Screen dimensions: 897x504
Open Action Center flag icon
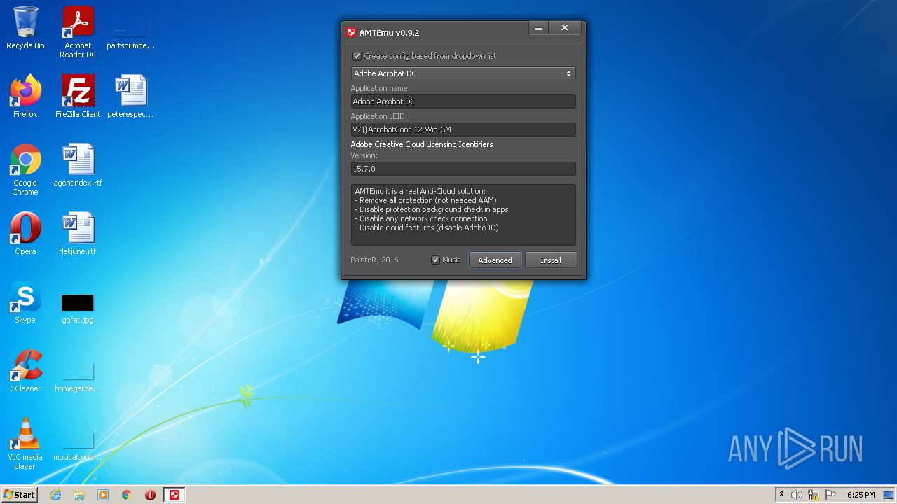point(830,495)
